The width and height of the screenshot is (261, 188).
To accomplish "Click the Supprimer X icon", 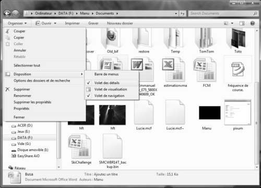I will [7, 89].
